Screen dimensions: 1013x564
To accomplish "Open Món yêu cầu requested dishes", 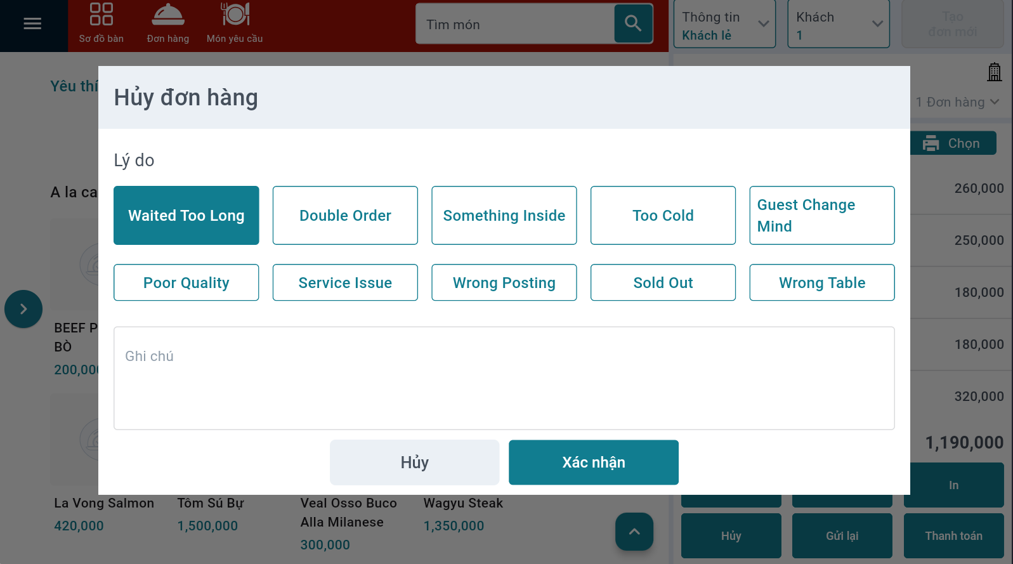I will pos(235,24).
